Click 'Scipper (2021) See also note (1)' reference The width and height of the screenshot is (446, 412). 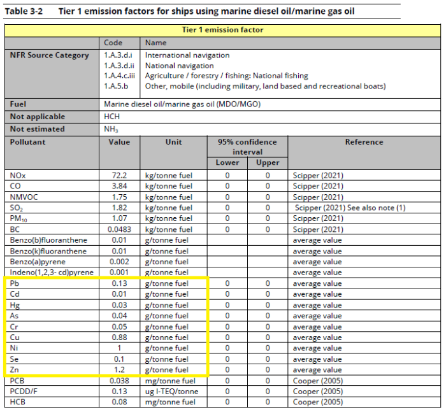tap(350, 208)
